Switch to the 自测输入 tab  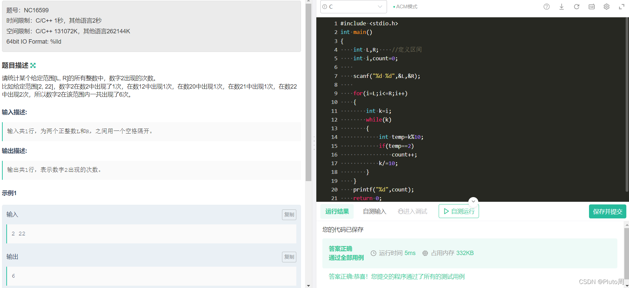click(374, 211)
